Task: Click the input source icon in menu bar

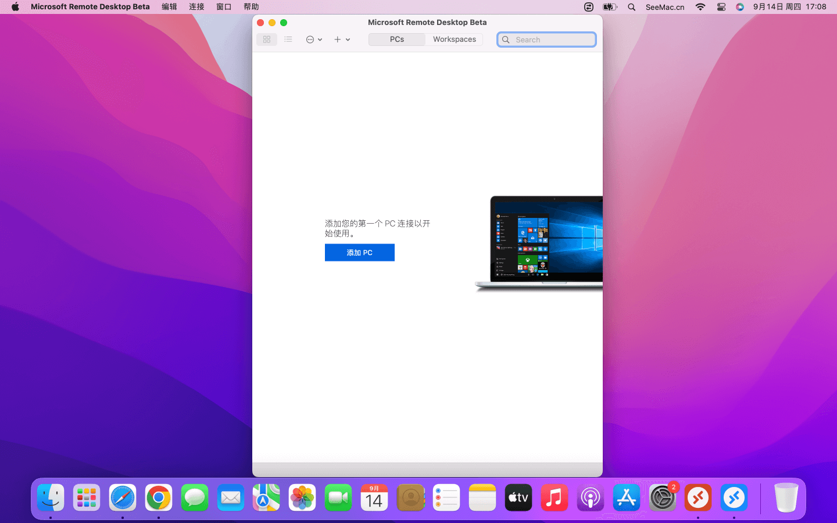Action: [589, 7]
